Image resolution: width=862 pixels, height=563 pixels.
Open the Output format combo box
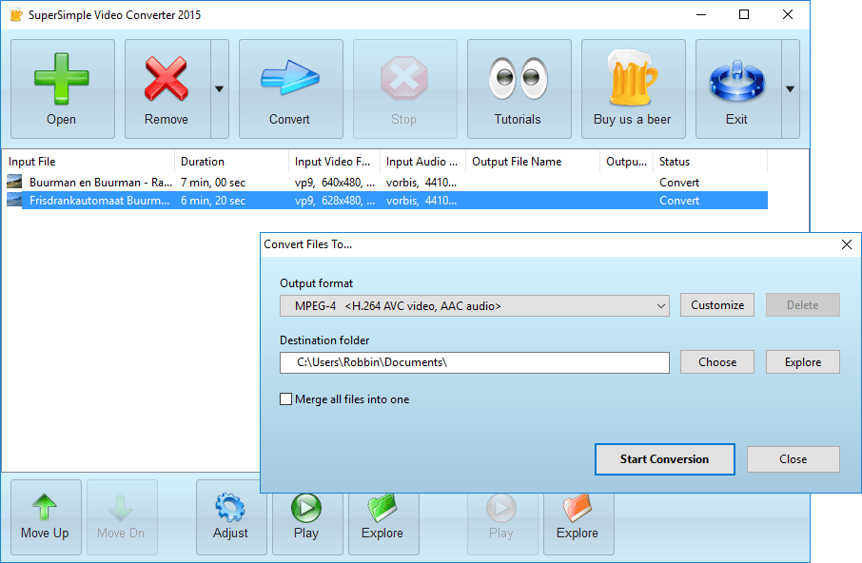(x=475, y=306)
